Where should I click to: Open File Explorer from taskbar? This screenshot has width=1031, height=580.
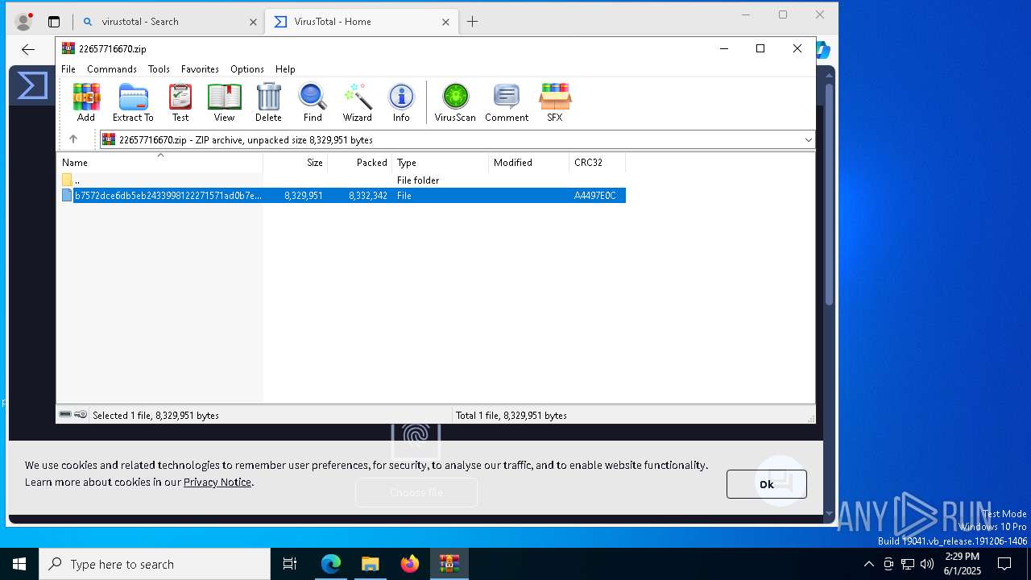[x=371, y=564]
